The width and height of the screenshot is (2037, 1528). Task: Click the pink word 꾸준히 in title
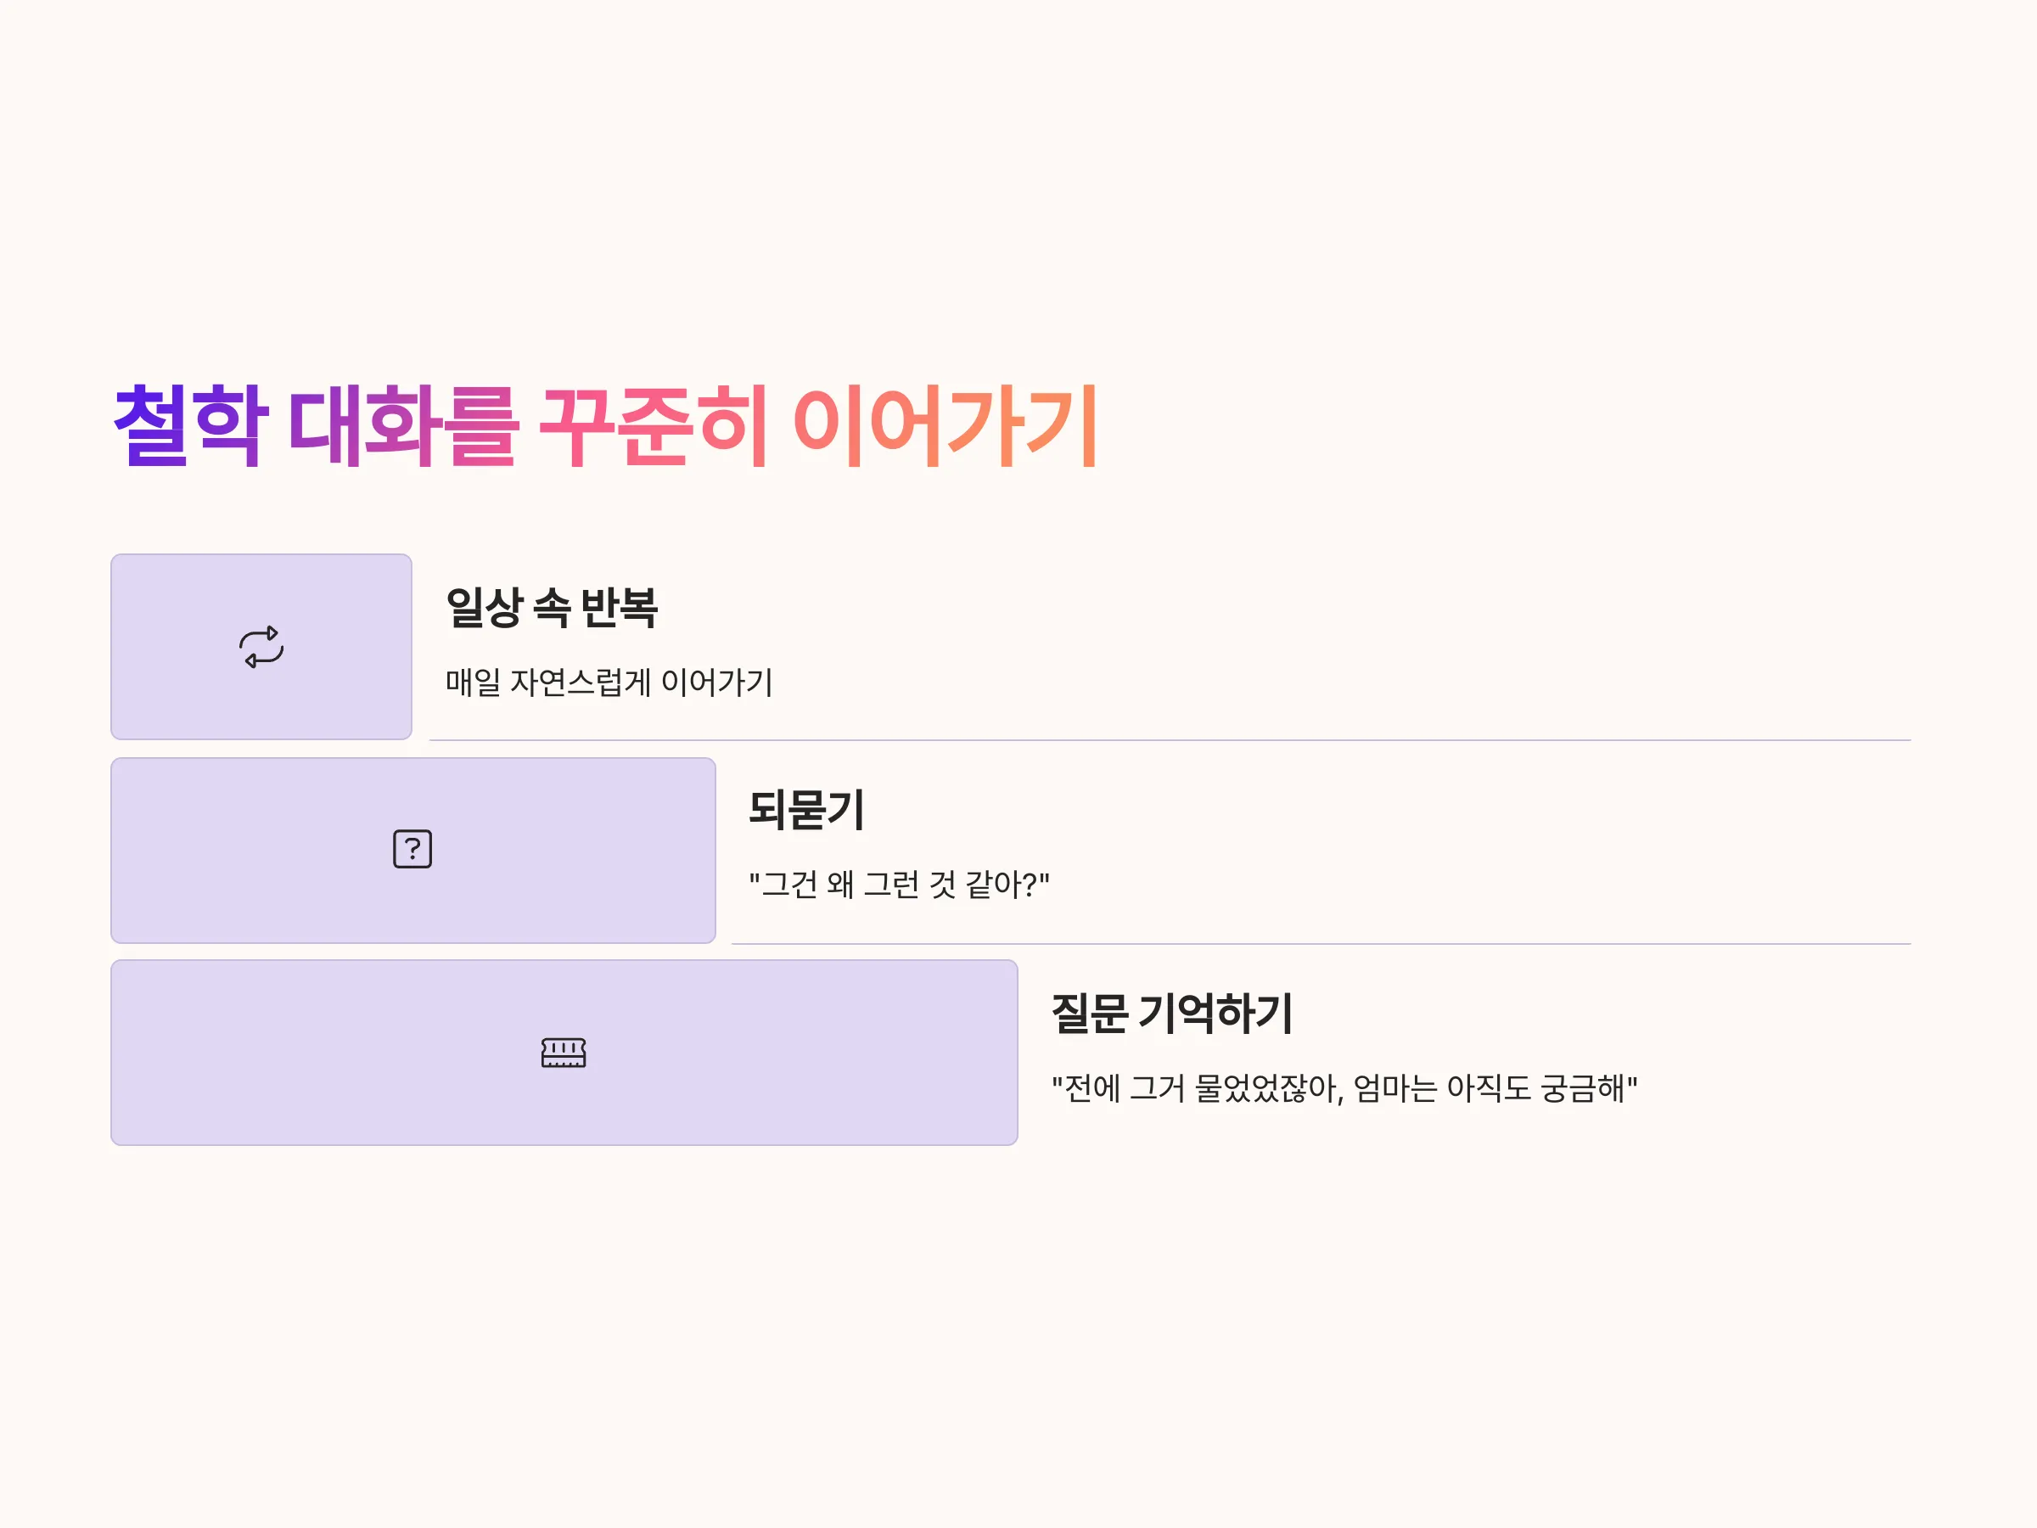tap(653, 425)
